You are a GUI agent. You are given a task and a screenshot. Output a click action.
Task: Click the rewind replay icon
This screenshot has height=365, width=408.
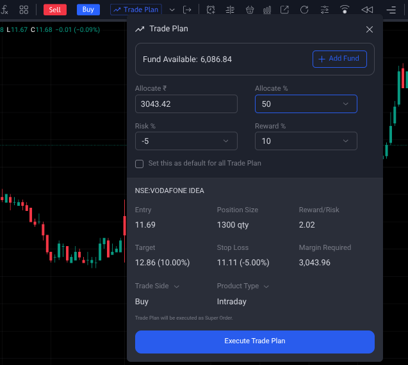click(x=366, y=10)
